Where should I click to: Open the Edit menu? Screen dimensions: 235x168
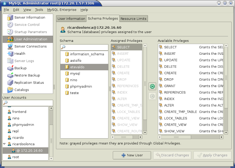[16, 10]
